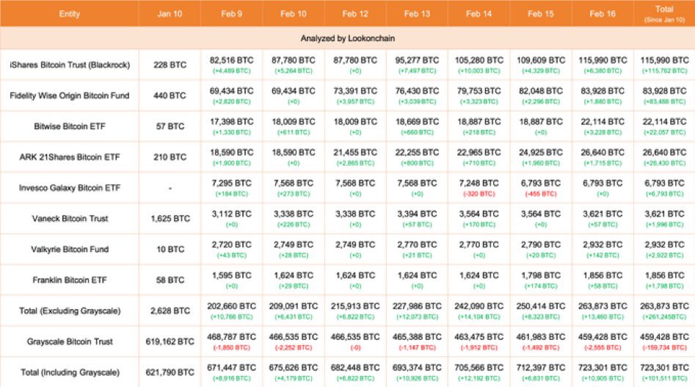Select the Franklin Bitcoin ETF row label

pyautogui.click(x=70, y=281)
